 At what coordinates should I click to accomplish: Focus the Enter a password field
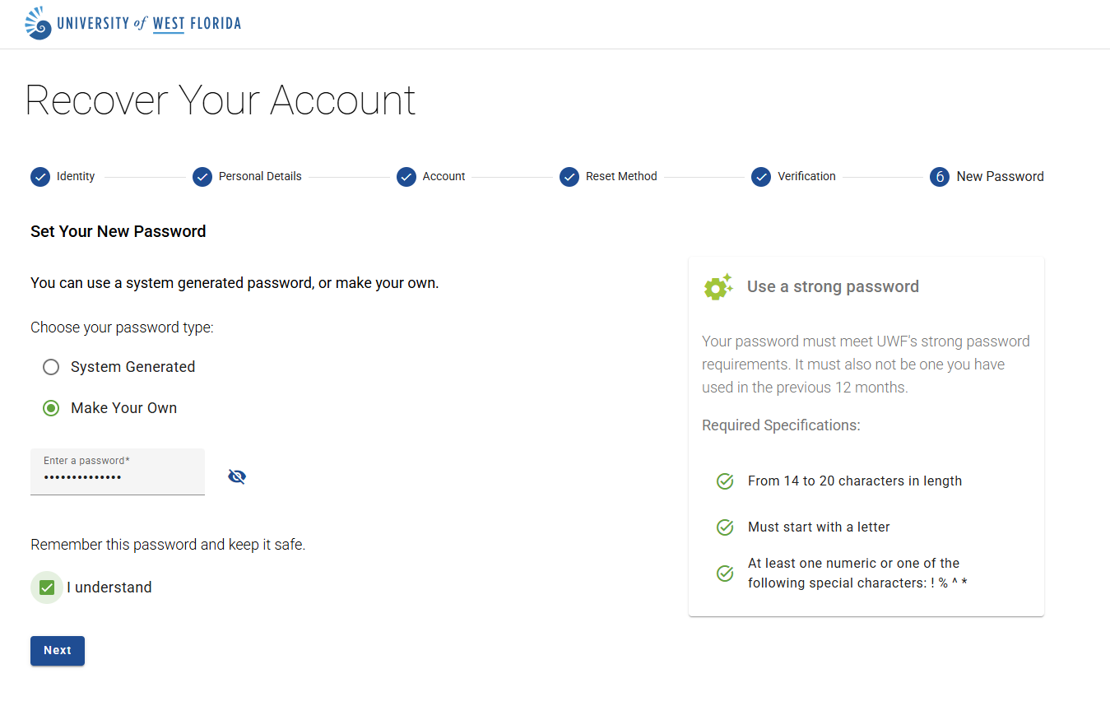[x=118, y=471]
